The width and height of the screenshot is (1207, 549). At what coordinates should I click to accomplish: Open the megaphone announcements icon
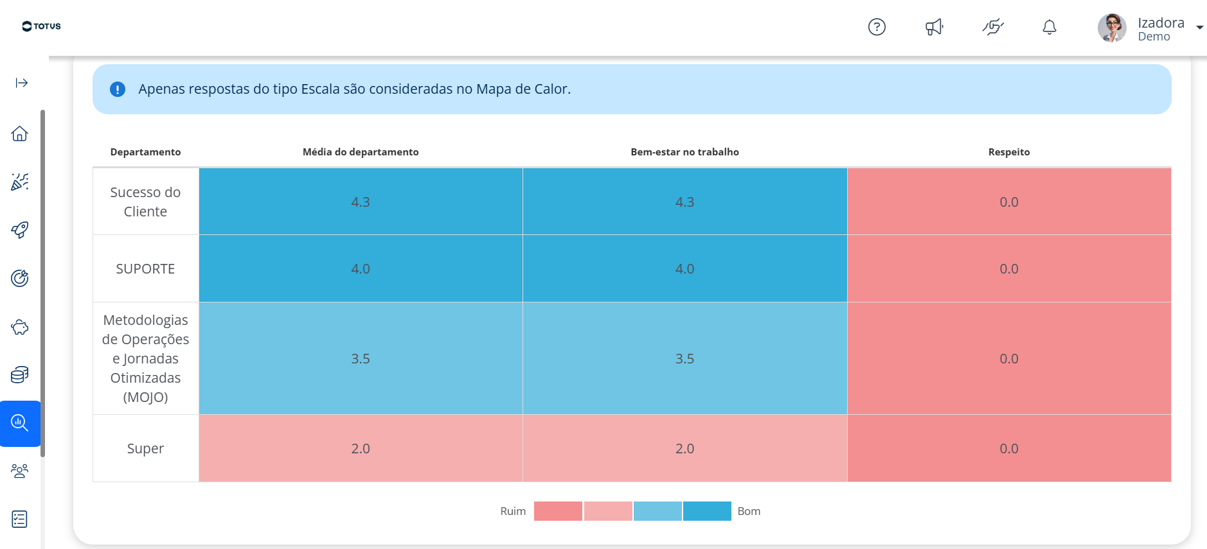coord(934,27)
